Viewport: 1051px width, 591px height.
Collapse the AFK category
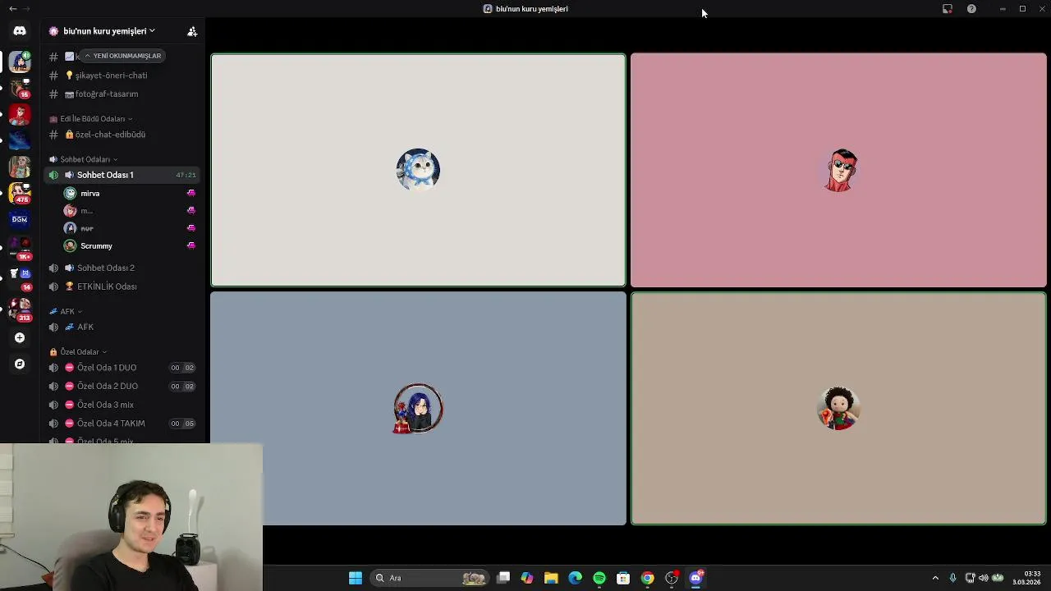[67, 311]
